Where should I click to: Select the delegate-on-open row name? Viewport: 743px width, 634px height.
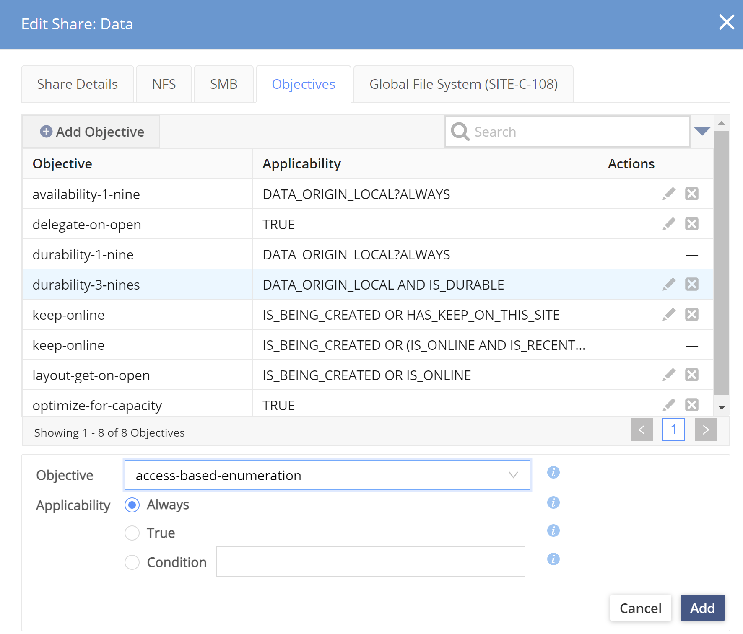pos(87,225)
